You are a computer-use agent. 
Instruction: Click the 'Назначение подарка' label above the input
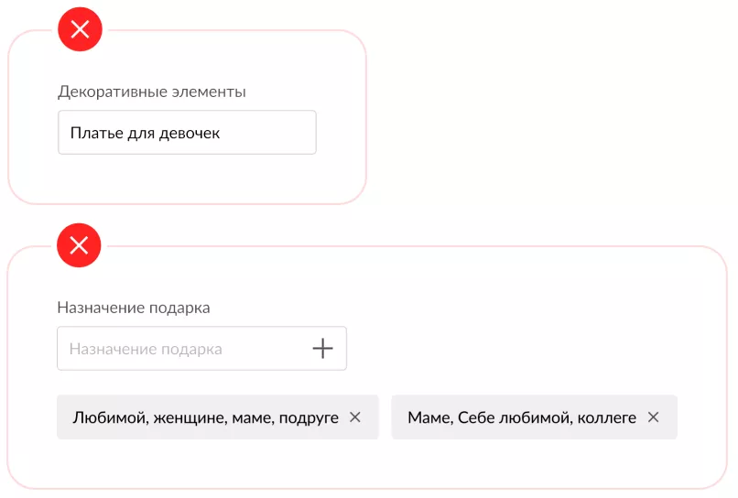pyautogui.click(x=134, y=308)
